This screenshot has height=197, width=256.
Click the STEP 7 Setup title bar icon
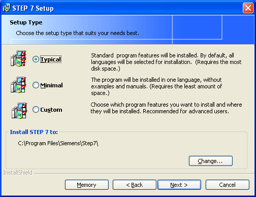point(7,8)
